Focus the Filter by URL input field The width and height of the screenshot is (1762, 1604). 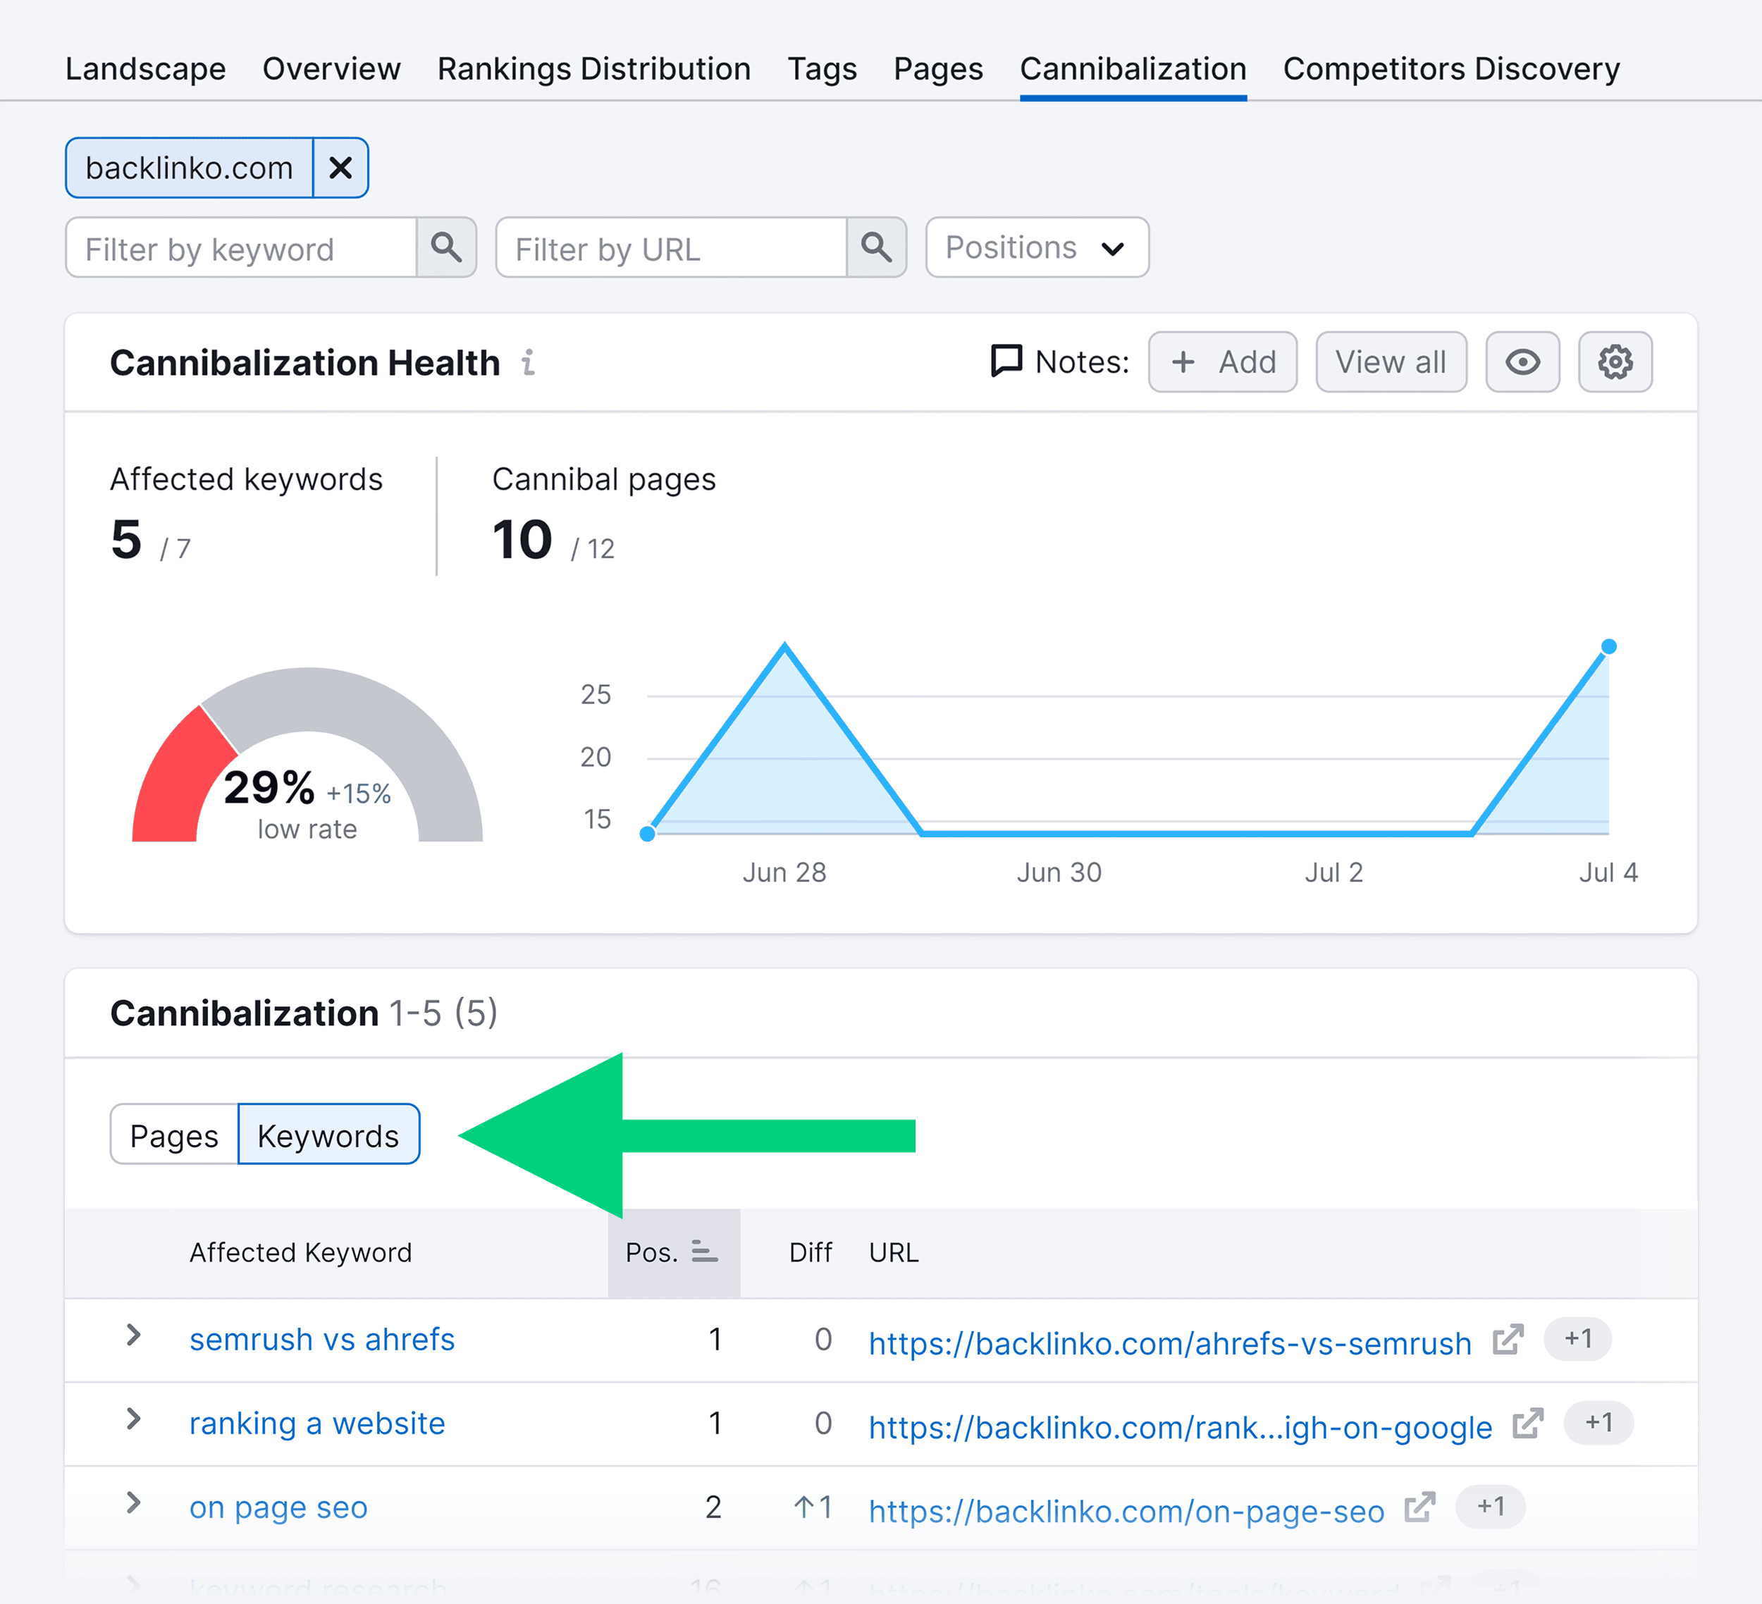click(x=671, y=247)
